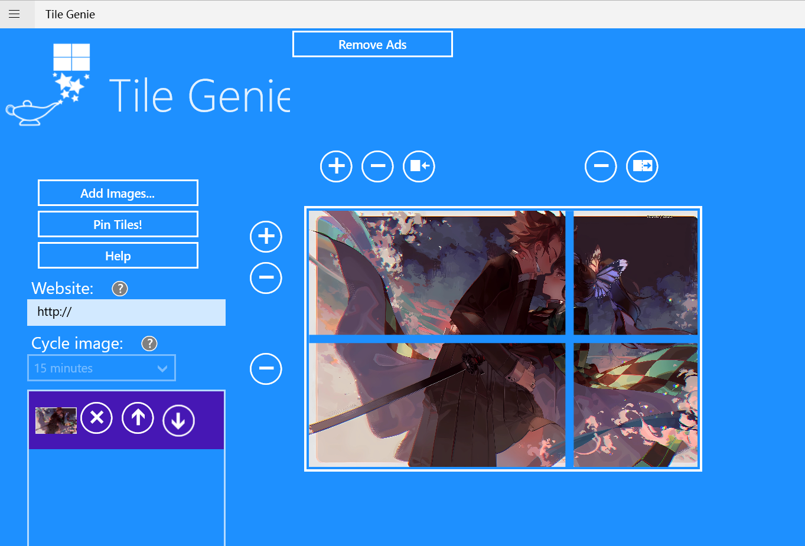
Task: Click the Add Images... button
Action: pos(118,193)
